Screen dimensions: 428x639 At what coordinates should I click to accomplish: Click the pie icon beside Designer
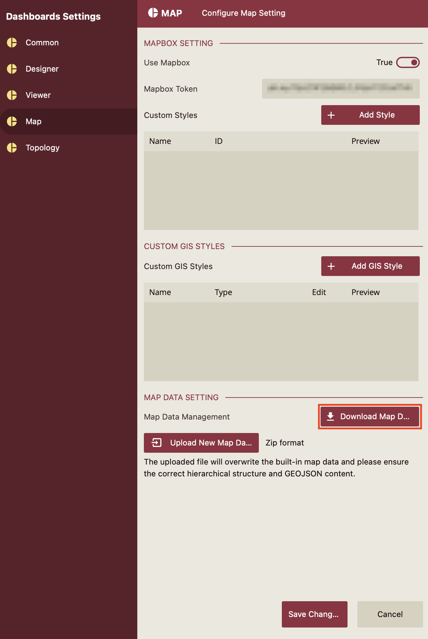point(12,69)
